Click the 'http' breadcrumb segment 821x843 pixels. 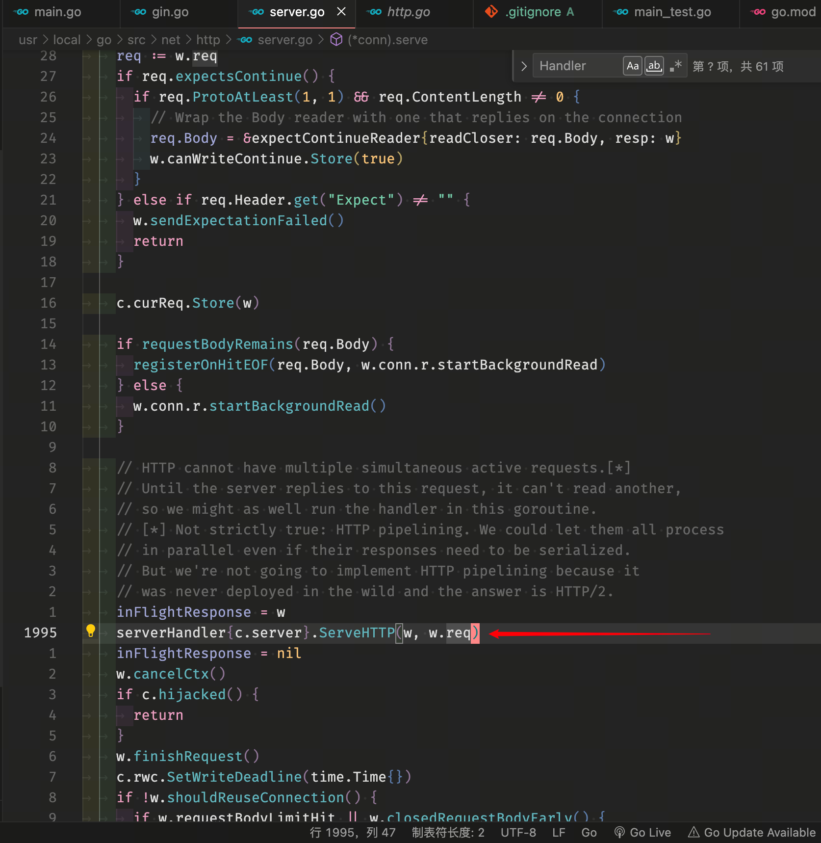[x=208, y=40]
